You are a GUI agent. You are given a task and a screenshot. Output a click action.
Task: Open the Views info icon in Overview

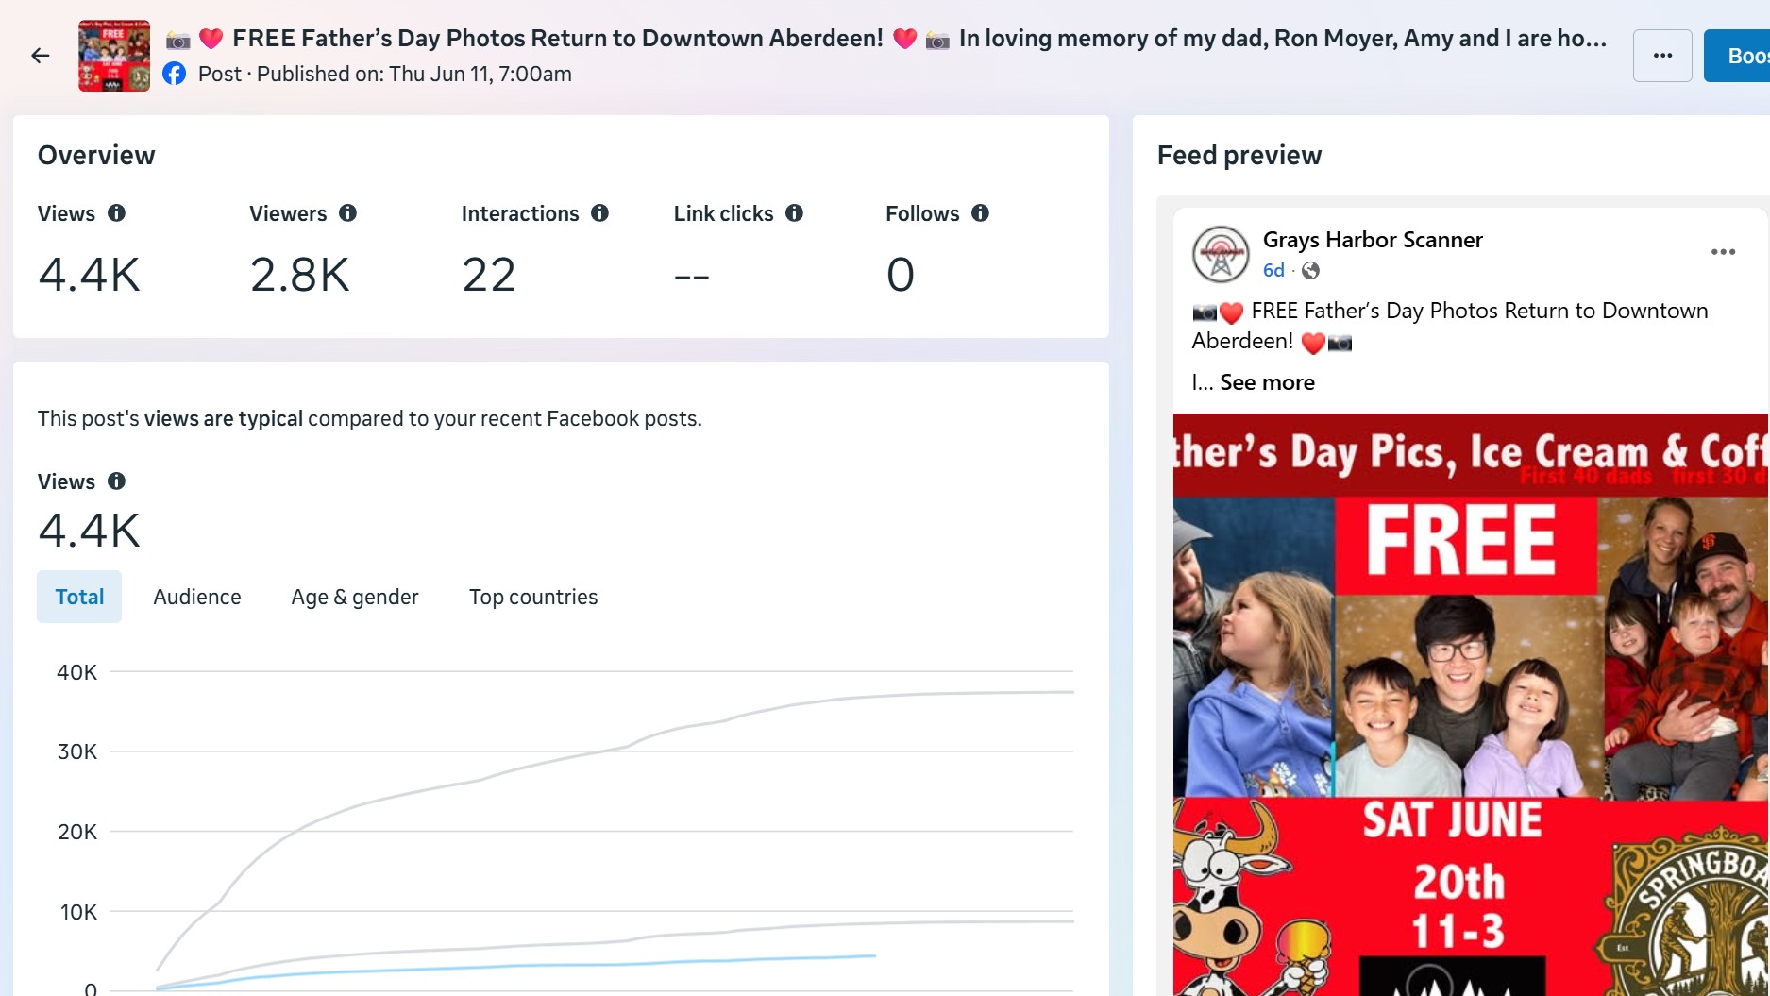click(x=116, y=213)
